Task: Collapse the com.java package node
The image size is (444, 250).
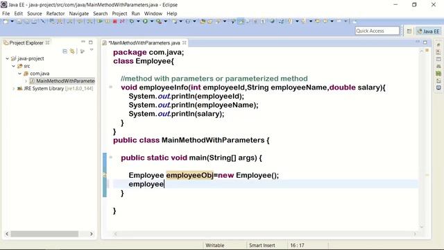Action: point(20,74)
